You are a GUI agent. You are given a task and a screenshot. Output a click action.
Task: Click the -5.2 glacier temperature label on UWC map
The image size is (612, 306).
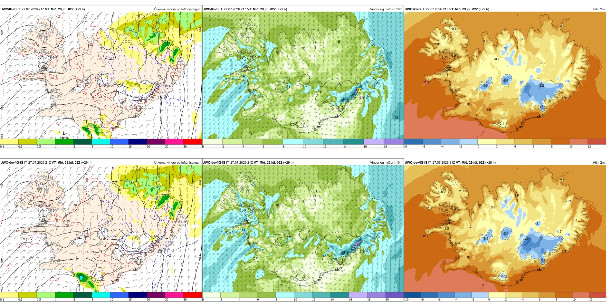point(541,86)
